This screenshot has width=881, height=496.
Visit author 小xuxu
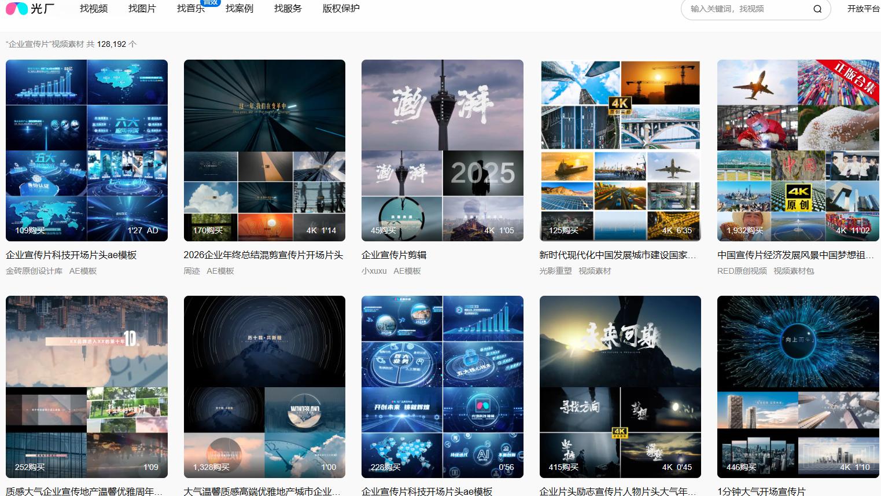[374, 271]
